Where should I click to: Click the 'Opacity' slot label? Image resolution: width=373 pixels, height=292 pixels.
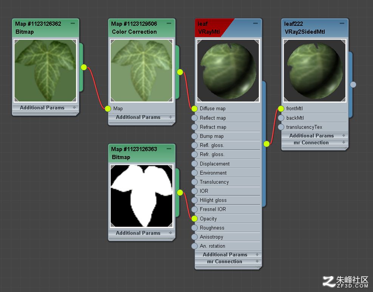tap(208, 219)
